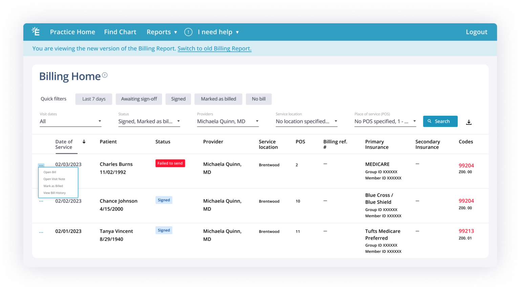Open the Reports menu in the navigation bar

(x=161, y=32)
